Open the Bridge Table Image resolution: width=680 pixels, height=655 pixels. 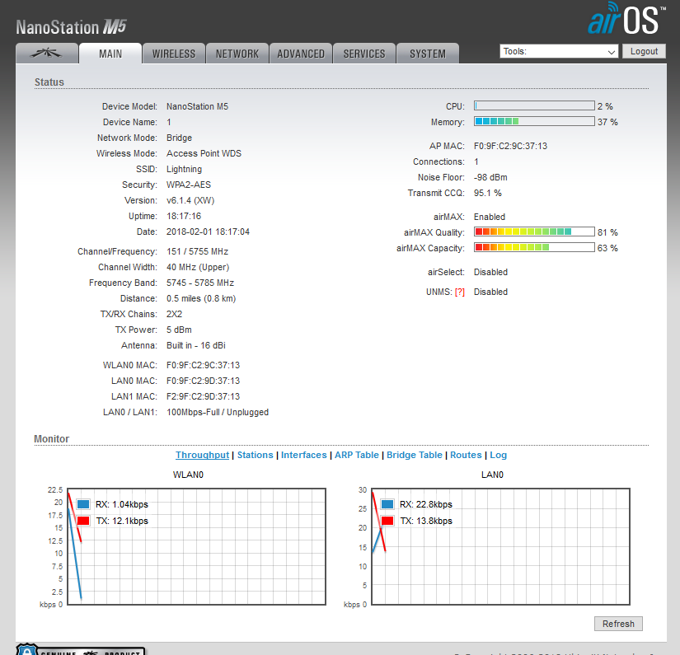[x=414, y=455]
